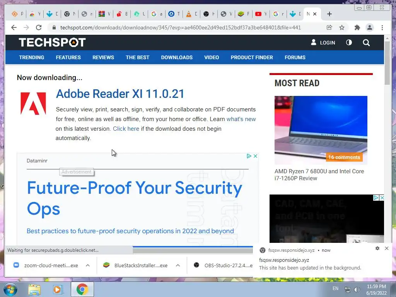
Task: Open Chrome three-dot menu
Action: (382, 27)
